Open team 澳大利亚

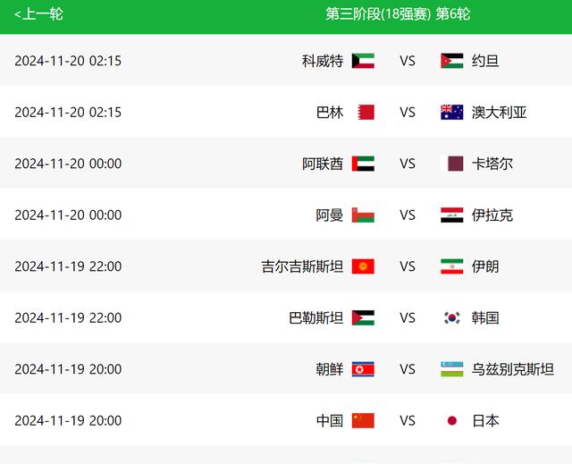coord(499,113)
